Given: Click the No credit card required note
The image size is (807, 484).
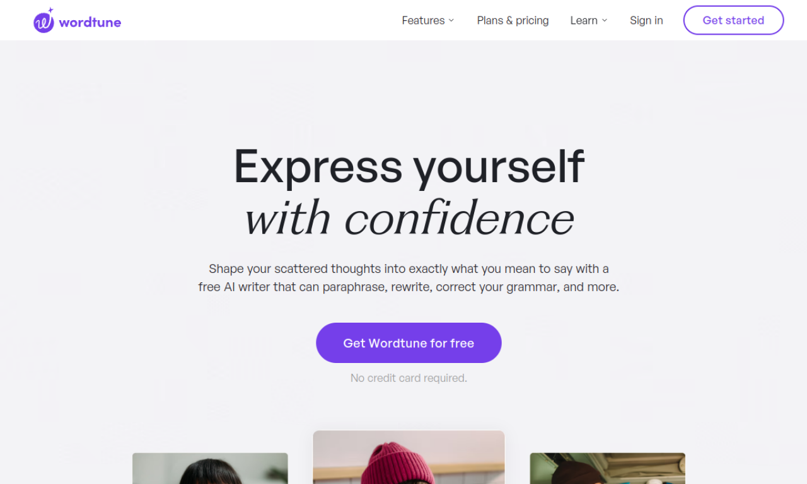Looking at the screenshot, I should coord(409,378).
